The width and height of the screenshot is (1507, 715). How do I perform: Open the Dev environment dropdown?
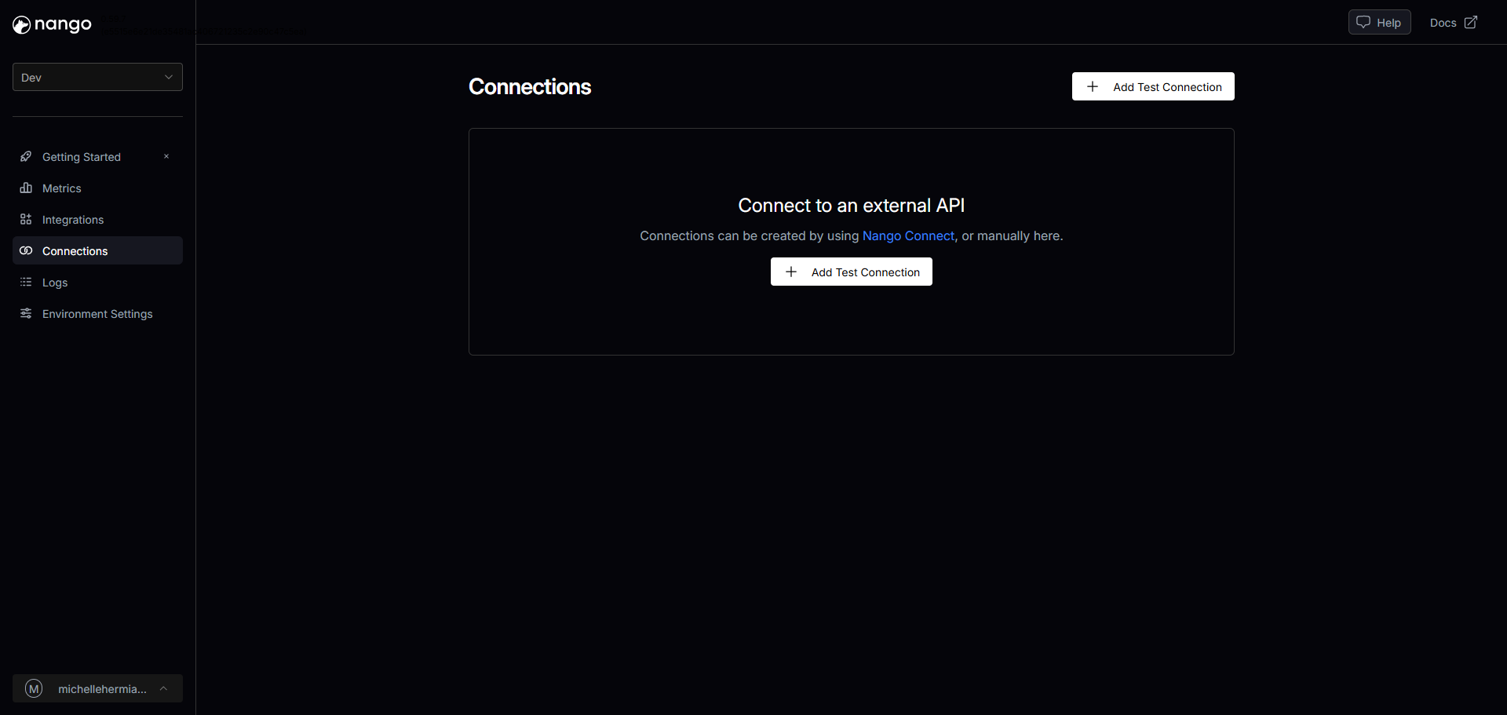click(97, 78)
